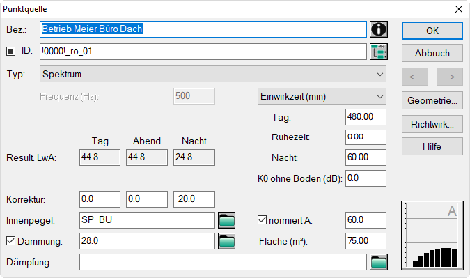The width and height of the screenshot is (470, 278).
Task: Click the Nacht Korrektur field showing -20.0
Action: (x=194, y=199)
